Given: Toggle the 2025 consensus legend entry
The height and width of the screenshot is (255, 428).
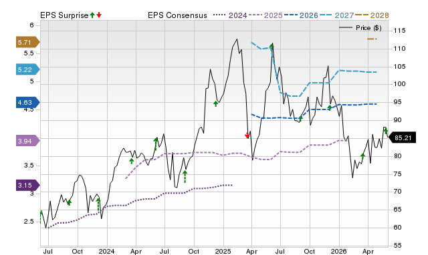Looking at the screenshot, I should pos(265,15).
